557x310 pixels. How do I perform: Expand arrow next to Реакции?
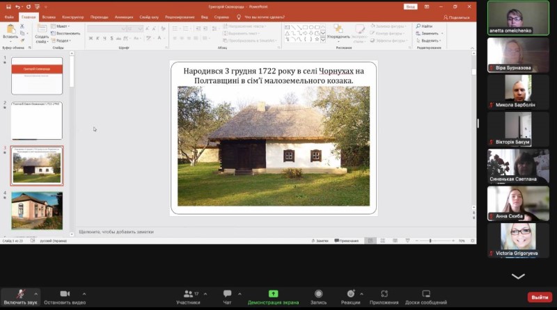tap(361, 294)
